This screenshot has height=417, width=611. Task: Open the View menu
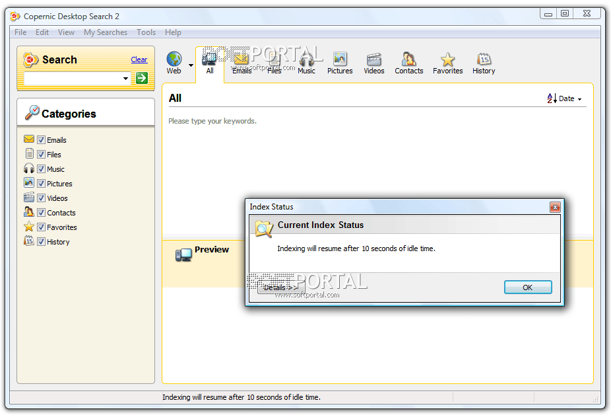66,32
